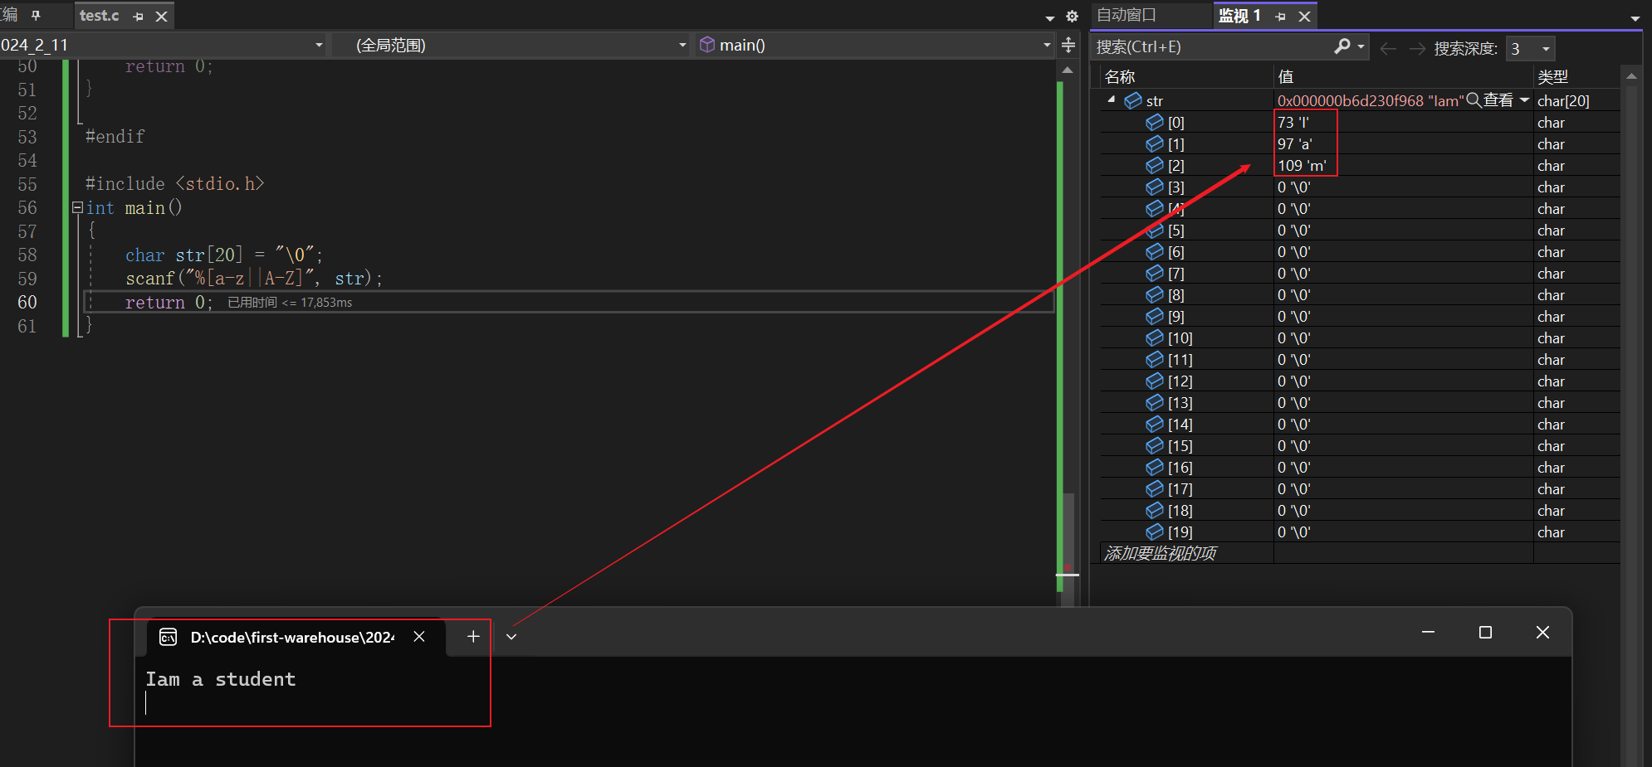Select watch element [12] icon
Screen dimensions: 1652x767
1154,381
